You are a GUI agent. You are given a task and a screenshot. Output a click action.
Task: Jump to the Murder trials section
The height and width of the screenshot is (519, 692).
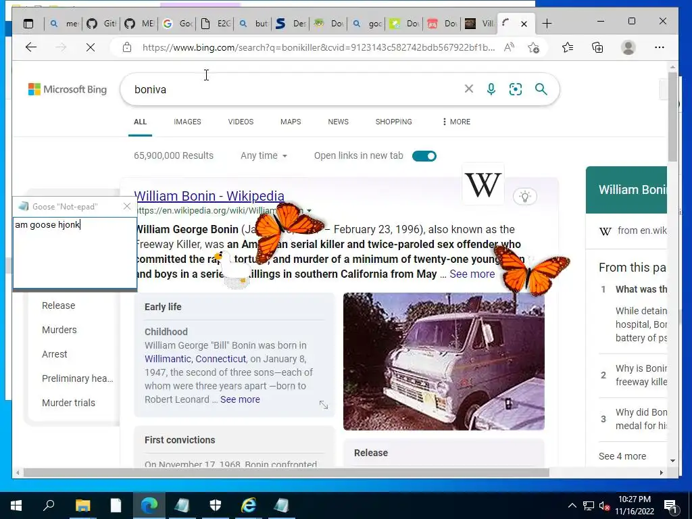[68, 403]
